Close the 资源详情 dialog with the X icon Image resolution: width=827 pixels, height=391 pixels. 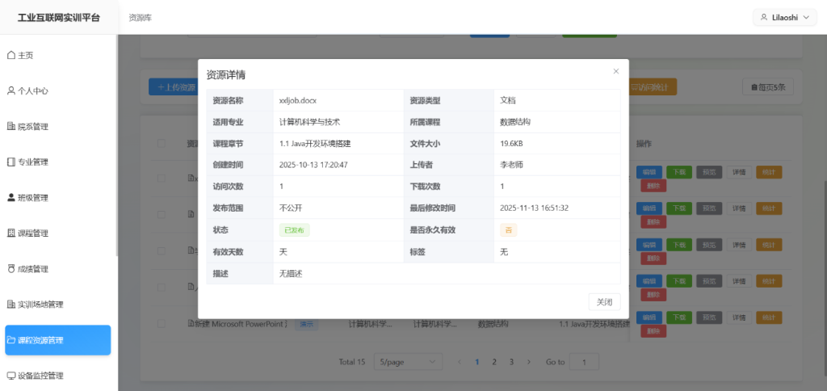point(615,71)
